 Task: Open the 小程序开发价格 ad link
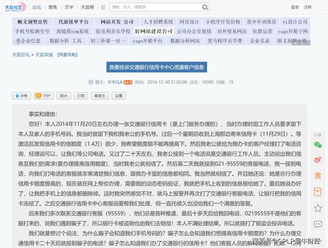point(223,22)
